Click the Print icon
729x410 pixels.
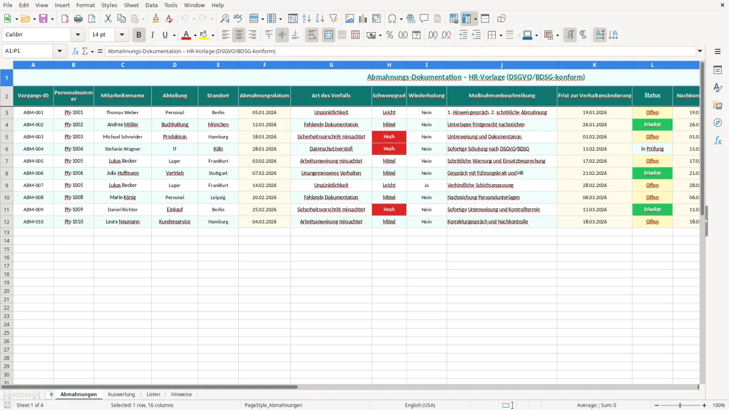point(78,19)
